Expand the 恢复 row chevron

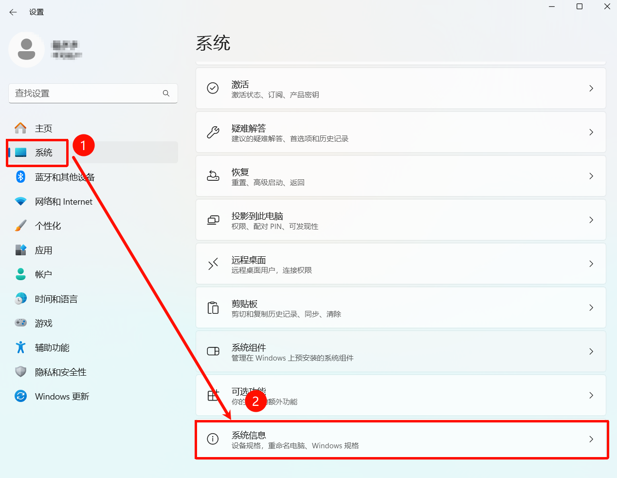pyautogui.click(x=591, y=176)
